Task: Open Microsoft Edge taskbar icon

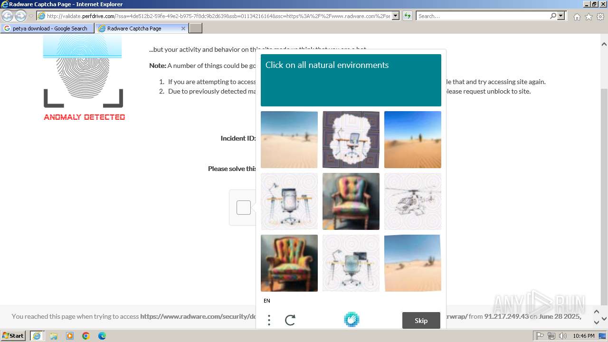Action: (102, 336)
